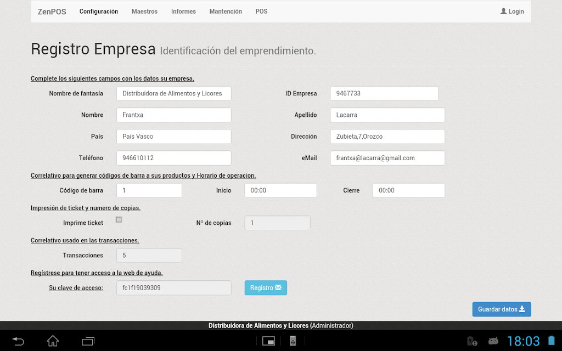
Task: Click the Teléfono field
Action: [x=174, y=158]
